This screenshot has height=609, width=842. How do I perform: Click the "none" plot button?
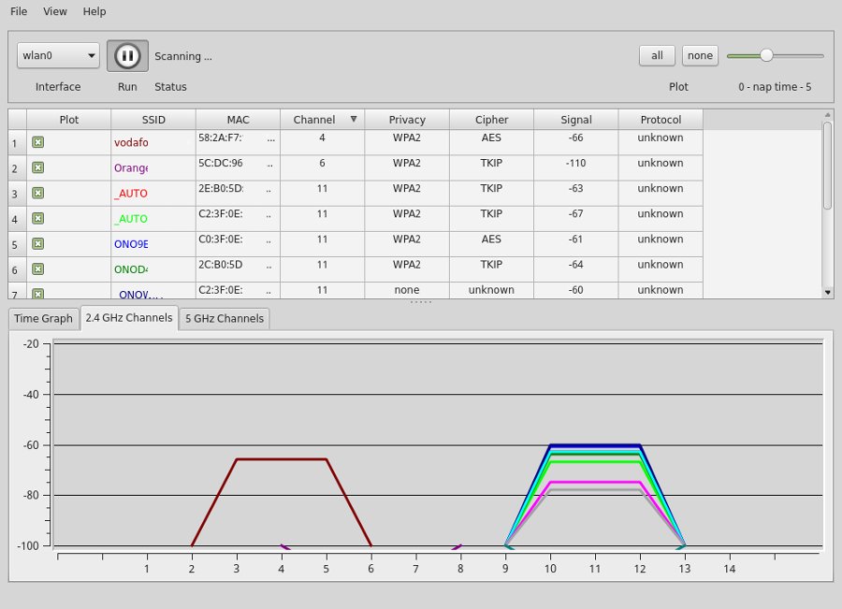pyautogui.click(x=700, y=55)
